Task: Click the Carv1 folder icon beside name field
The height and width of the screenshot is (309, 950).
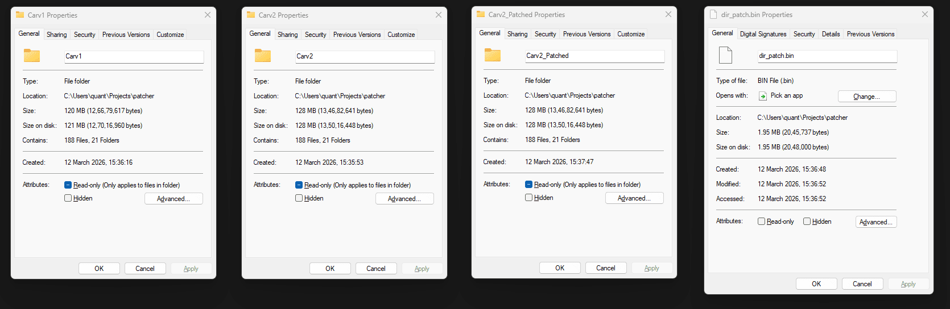Action: tap(32, 56)
